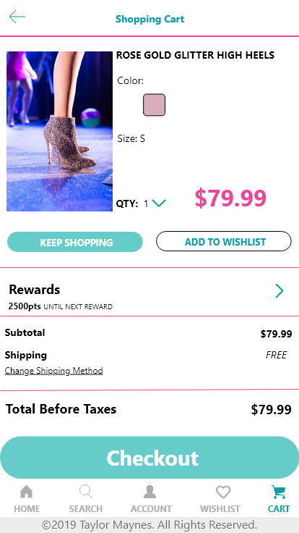The width and height of the screenshot is (299, 533).
Task: Select the ACCOUNT tab label
Action: pos(151,509)
